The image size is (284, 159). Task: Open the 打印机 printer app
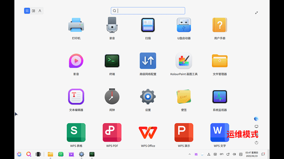coord(76,25)
